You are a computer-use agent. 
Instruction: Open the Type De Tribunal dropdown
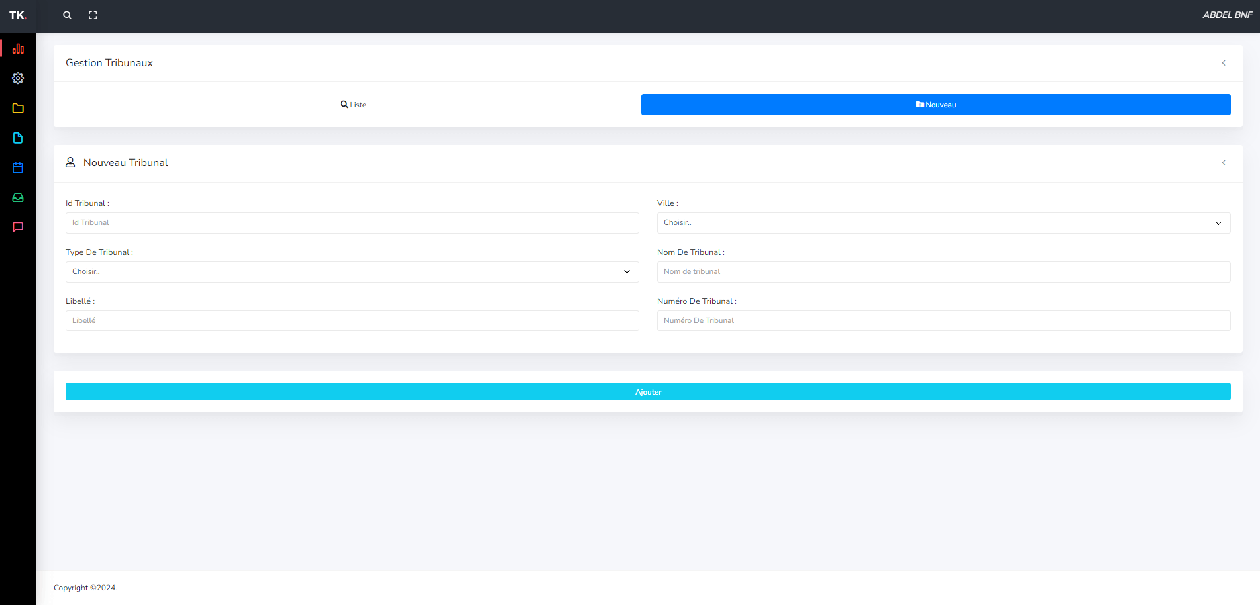(352, 272)
